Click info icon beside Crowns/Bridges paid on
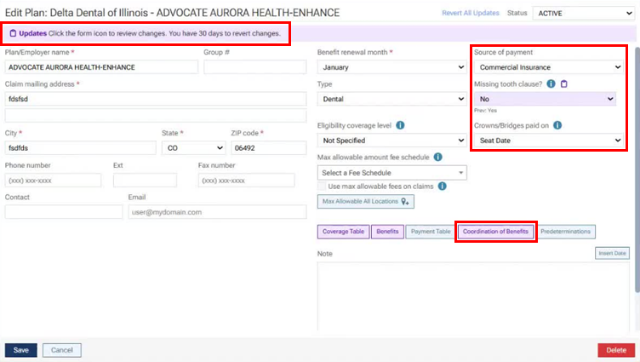Screen dimensions: 640x362 (557, 125)
